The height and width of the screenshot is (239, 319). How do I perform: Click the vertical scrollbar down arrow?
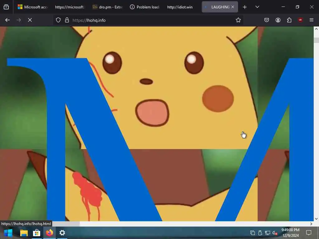[x=316, y=219]
